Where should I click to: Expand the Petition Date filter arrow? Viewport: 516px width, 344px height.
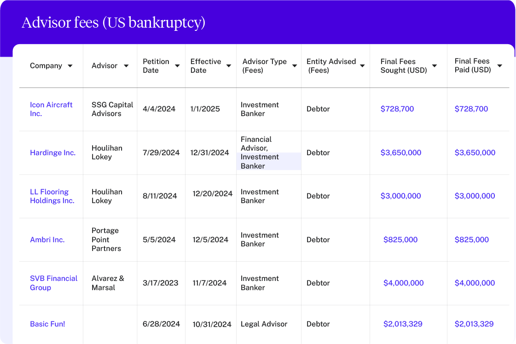[x=177, y=66]
